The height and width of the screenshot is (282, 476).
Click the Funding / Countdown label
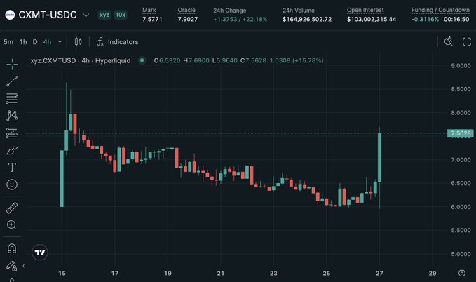[x=440, y=10]
